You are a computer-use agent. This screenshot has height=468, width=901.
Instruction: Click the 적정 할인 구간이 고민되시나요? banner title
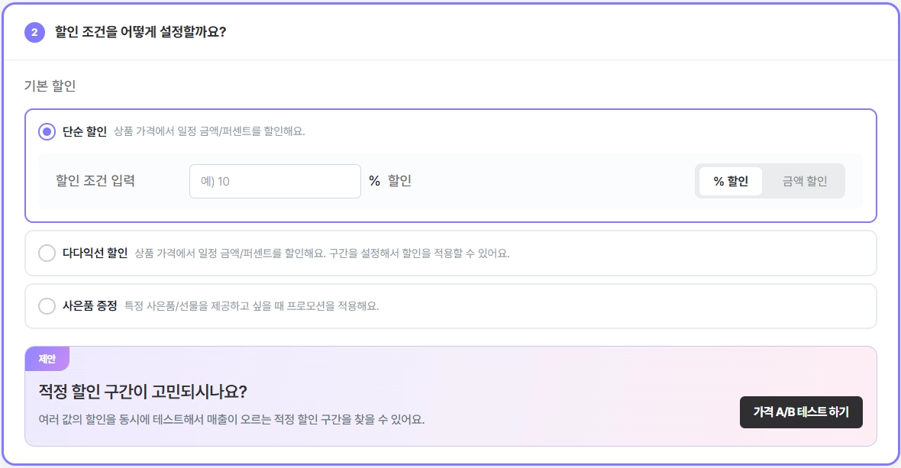pyautogui.click(x=143, y=392)
